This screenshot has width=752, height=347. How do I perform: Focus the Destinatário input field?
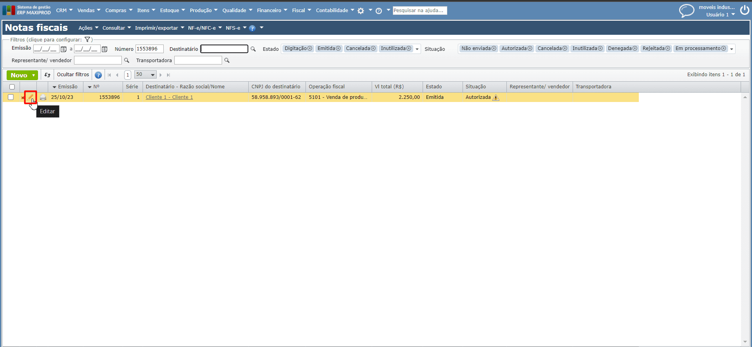(x=224, y=49)
